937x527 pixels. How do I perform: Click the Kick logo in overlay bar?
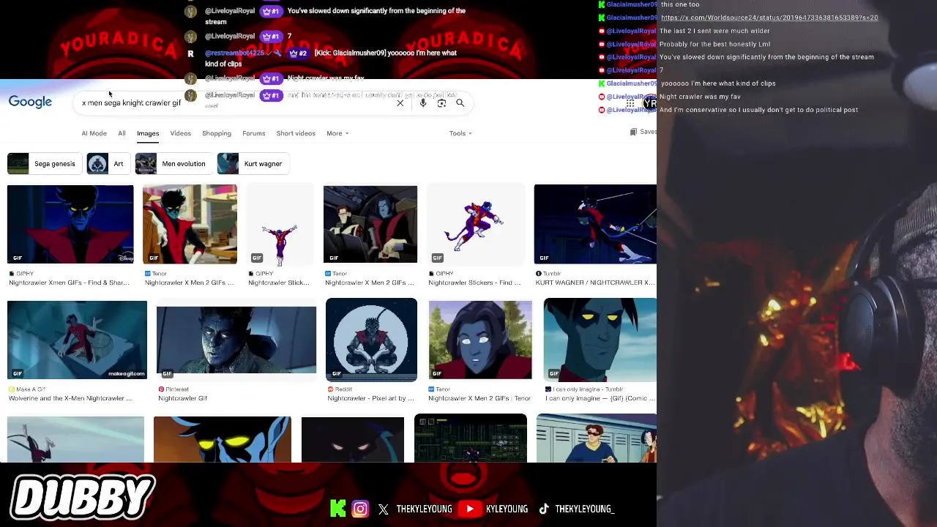pos(337,509)
